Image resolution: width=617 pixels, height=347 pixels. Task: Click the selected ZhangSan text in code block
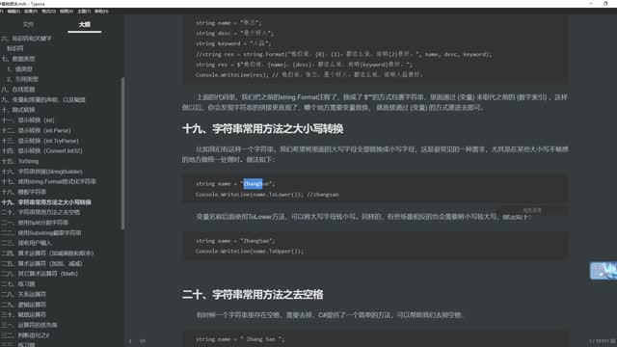click(x=253, y=184)
